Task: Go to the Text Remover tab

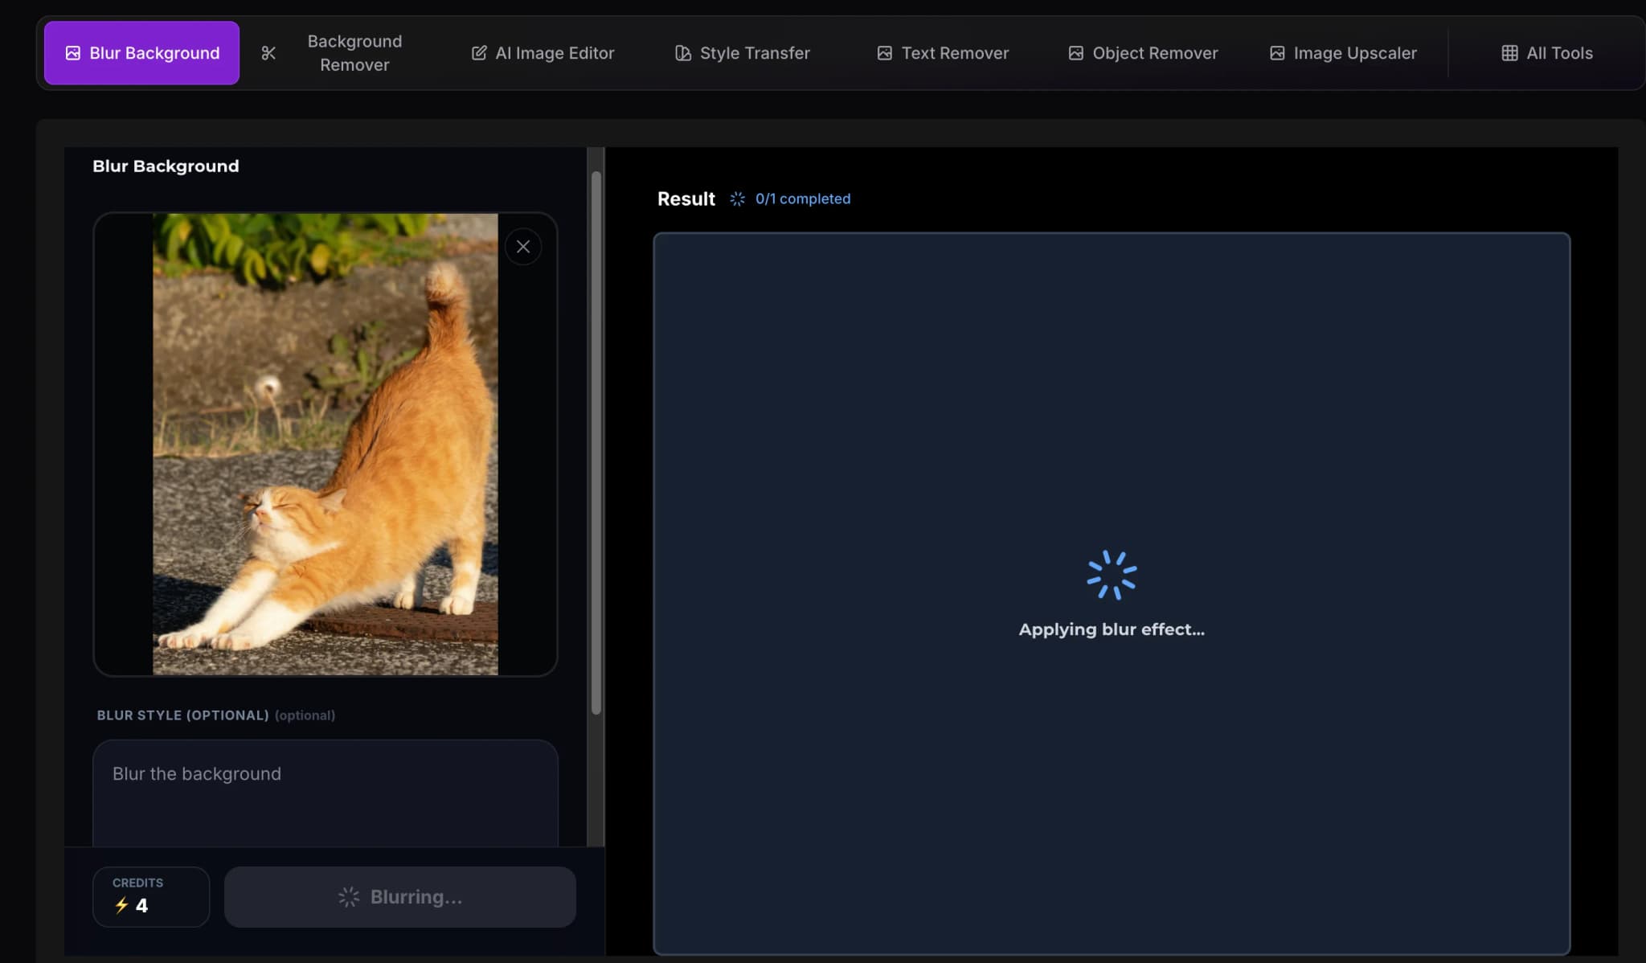Action: click(954, 53)
